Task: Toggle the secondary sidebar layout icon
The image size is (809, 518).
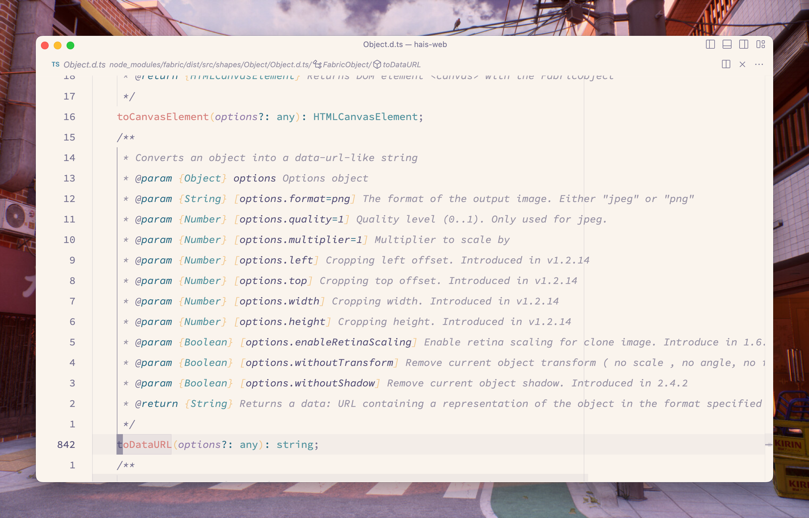Action: pyautogui.click(x=744, y=45)
